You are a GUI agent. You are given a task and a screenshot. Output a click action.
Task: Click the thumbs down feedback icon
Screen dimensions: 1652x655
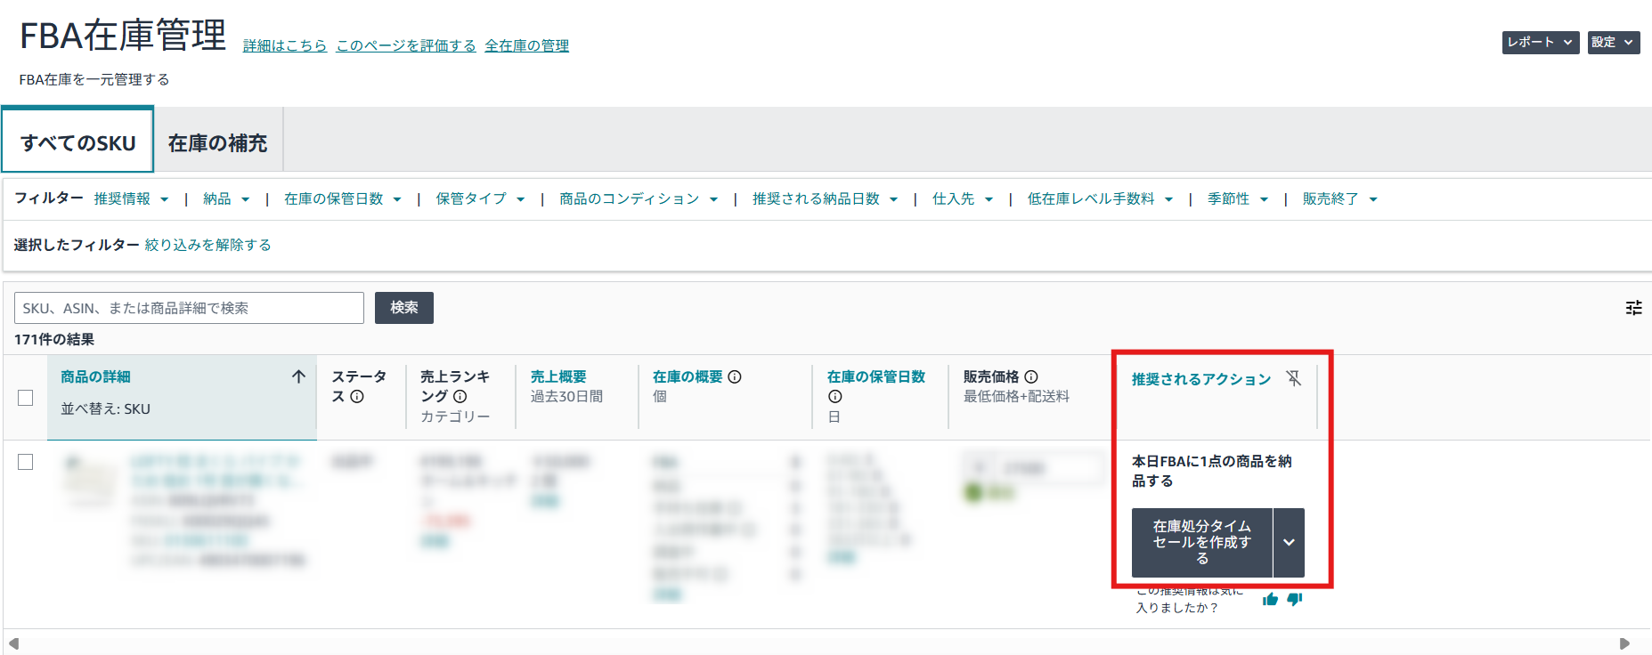pyautogui.click(x=1295, y=599)
